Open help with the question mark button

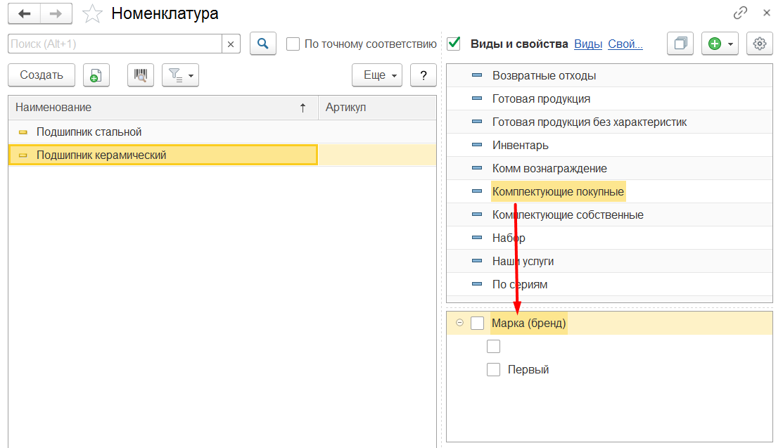(424, 75)
